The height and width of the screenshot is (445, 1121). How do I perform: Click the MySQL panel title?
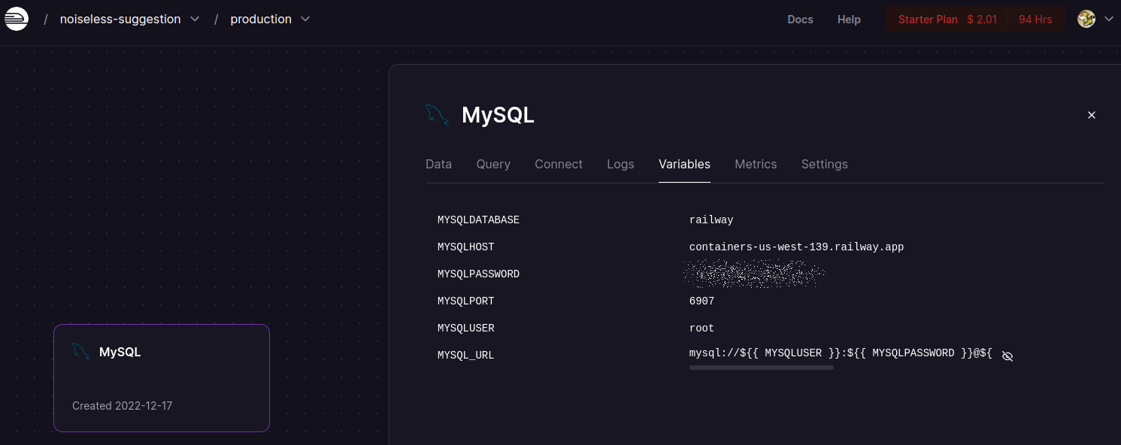pos(498,115)
